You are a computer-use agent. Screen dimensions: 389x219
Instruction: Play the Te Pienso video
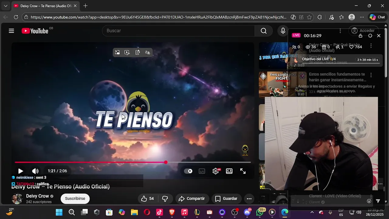20,171
